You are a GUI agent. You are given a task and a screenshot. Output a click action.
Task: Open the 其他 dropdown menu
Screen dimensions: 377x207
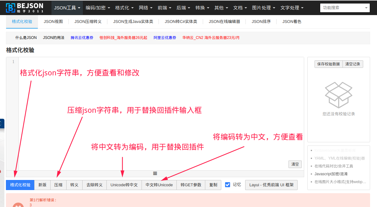(221, 8)
